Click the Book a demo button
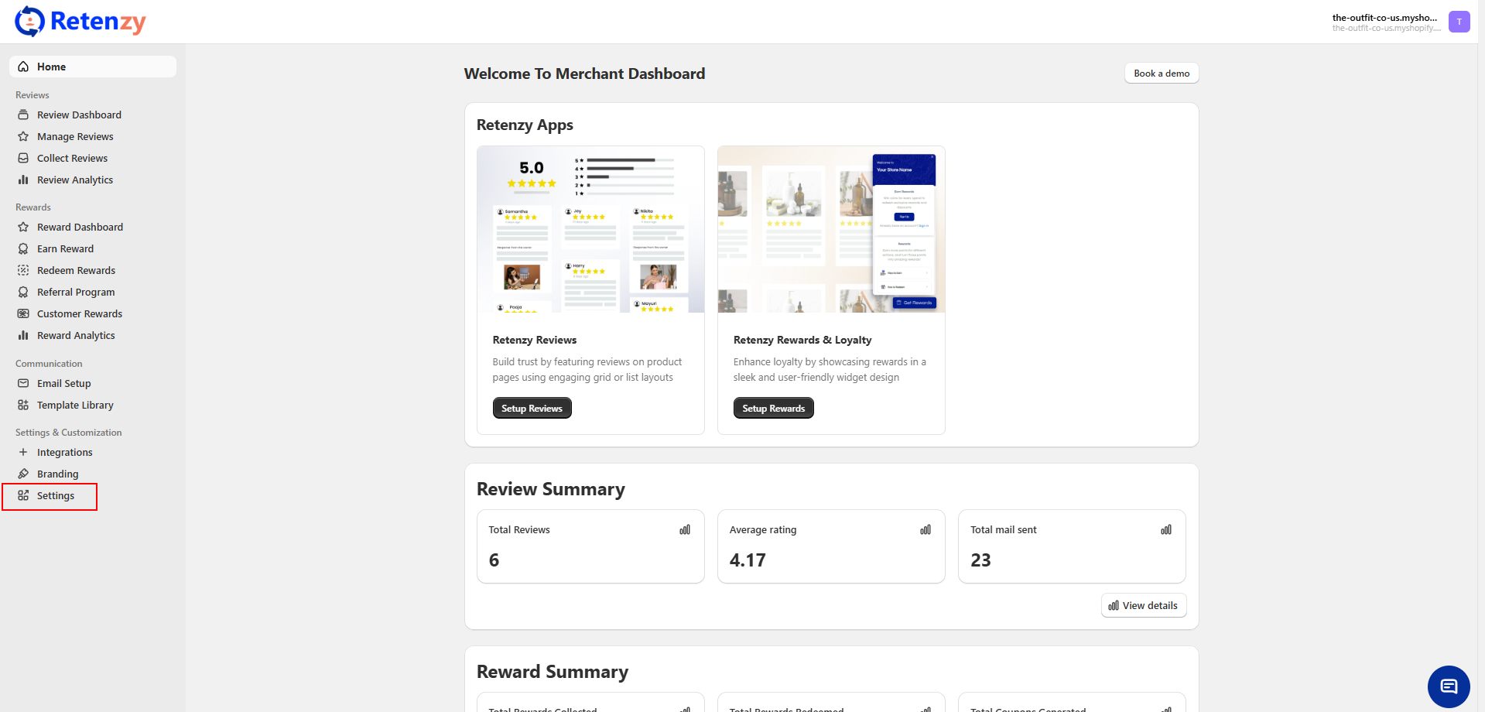1485x712 pixels. tap(1162, 73)
